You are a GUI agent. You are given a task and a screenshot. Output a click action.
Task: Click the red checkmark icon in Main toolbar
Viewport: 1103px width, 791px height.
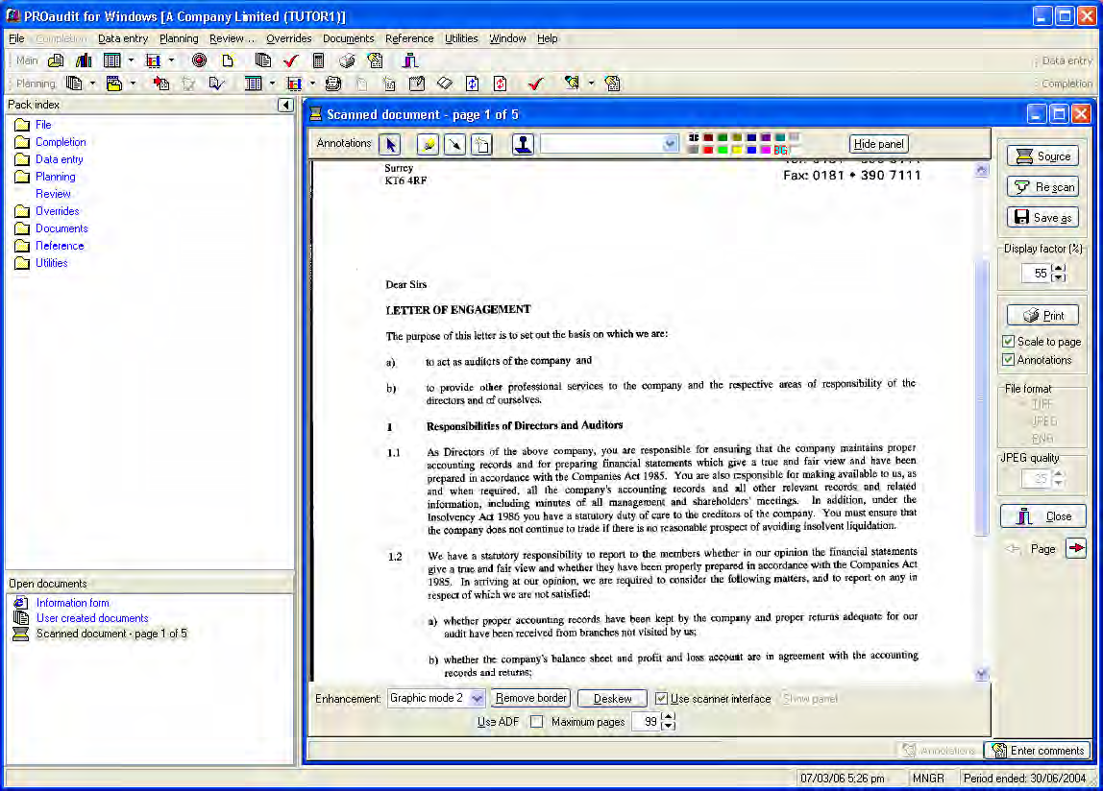[x=290, y=61]
